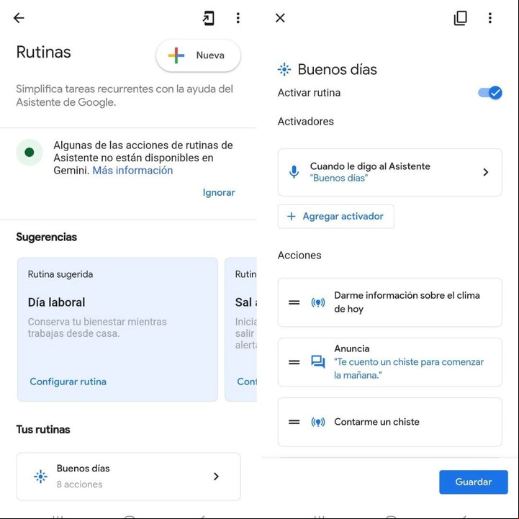
Task: Tap the sun icon beside Buenos días title
Action: coord(284,70)
